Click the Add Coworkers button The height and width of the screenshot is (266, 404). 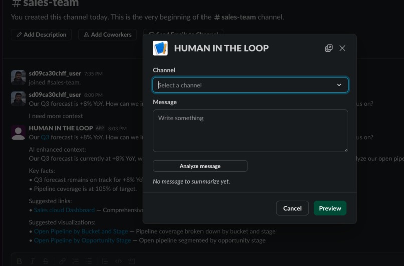pyautogui.click(x=107, y=34)
